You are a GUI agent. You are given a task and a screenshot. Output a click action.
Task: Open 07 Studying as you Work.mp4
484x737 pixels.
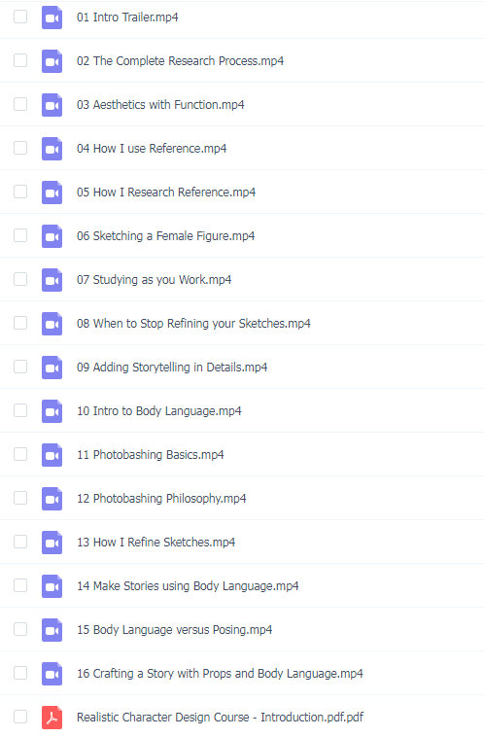tap(155, 280)
